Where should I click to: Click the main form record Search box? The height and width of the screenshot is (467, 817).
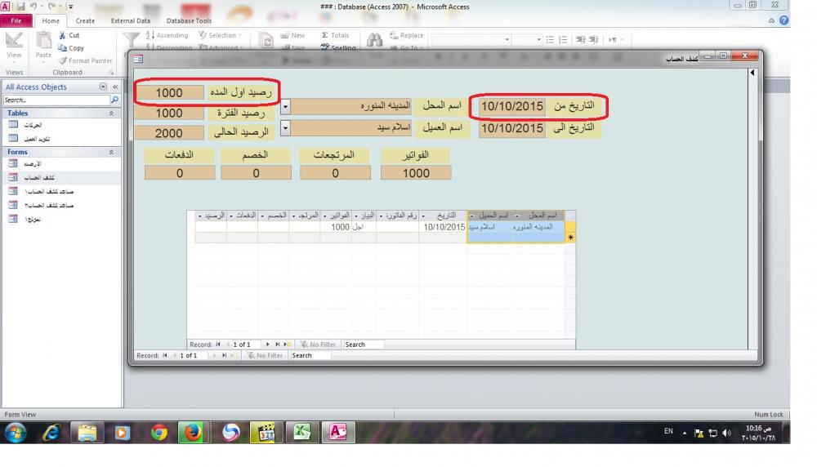coord(310,356)
